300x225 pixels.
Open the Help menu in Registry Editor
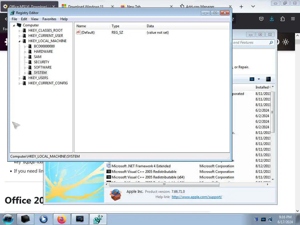click(64, 19)
